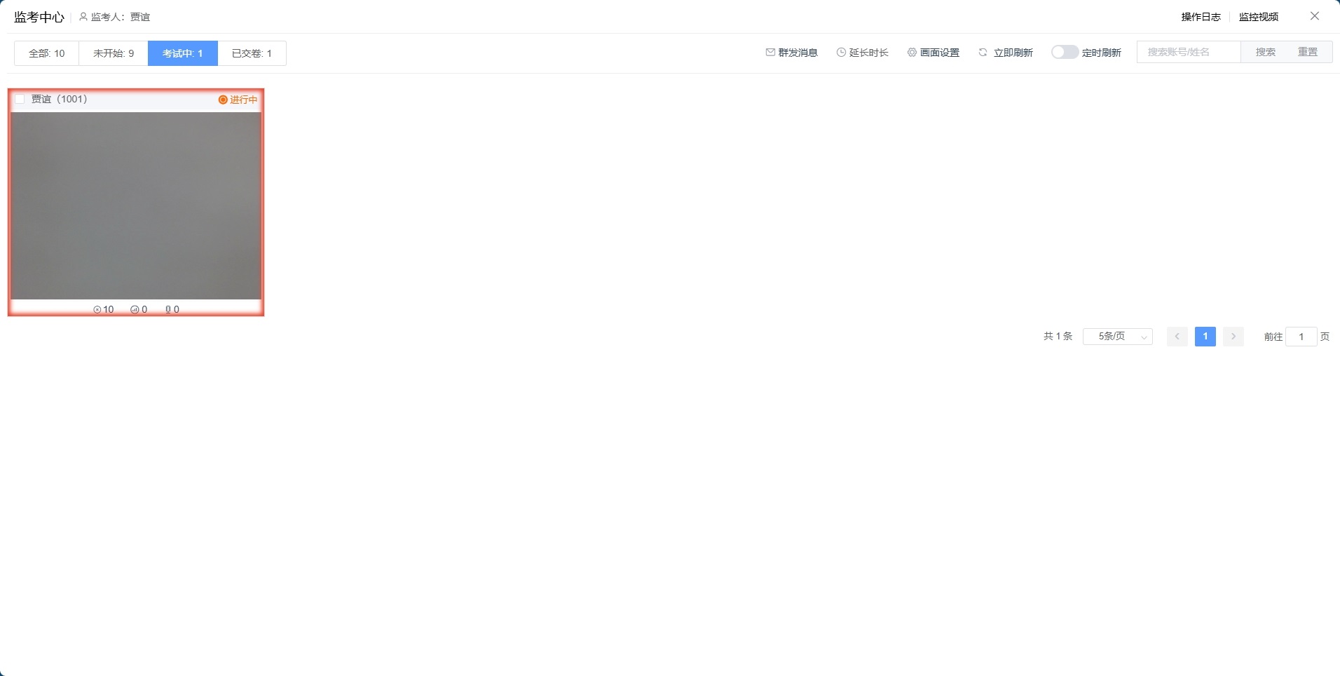
Task: Click the bar-chart icon under the video
Action: (135, 309)
